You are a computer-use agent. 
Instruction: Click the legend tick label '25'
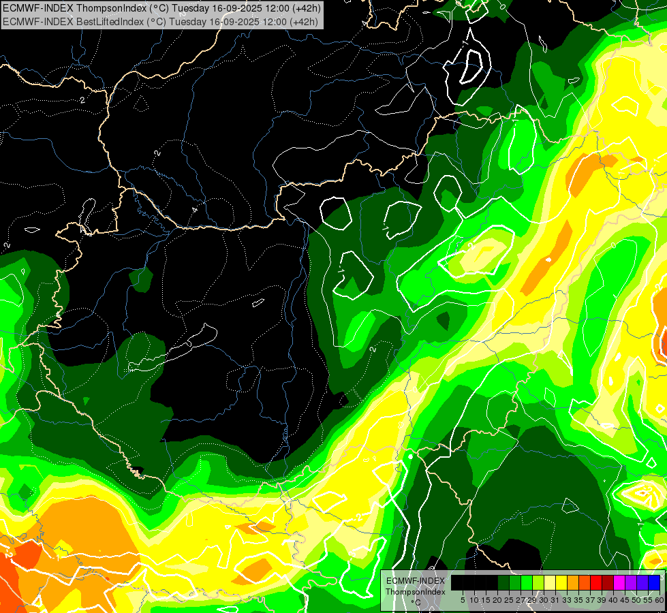pos(509,600)
